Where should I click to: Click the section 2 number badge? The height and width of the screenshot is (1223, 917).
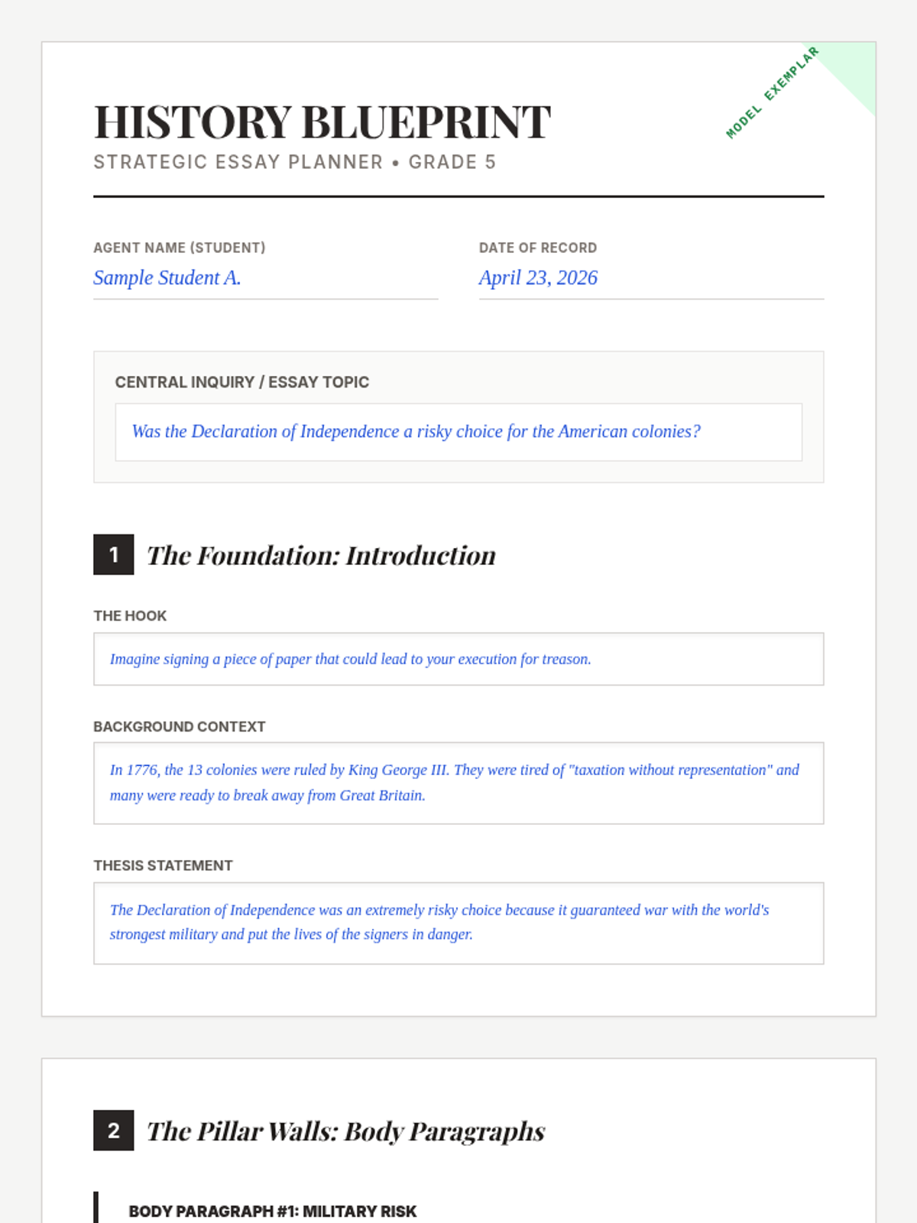[114, 1131]
